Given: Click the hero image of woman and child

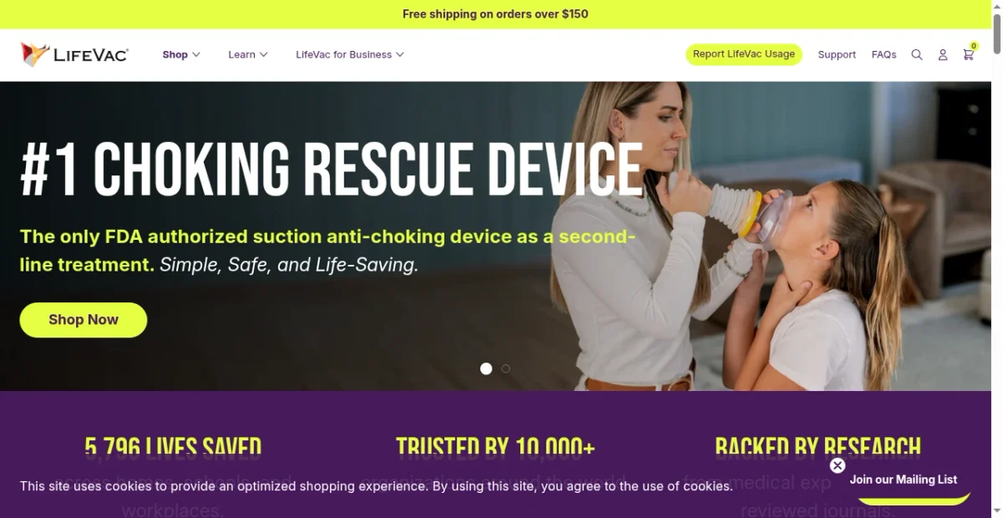Looking at the screenshot, I should click(x=752, y=236).
